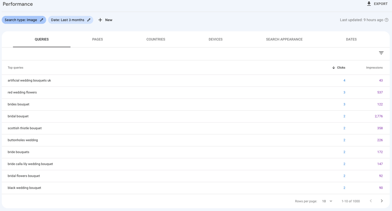Screen dimensions: 392x211
Task: Switch to the Devices tab
Action: point(216,40)
